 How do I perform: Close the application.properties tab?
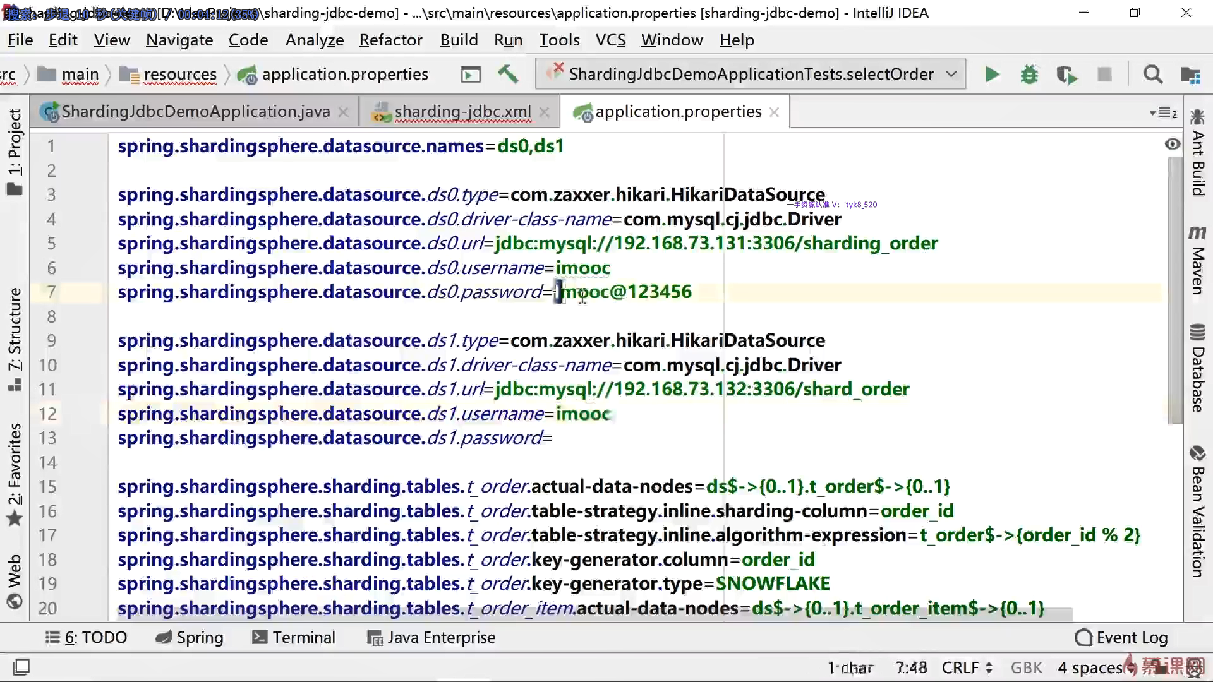pos(774,112)
